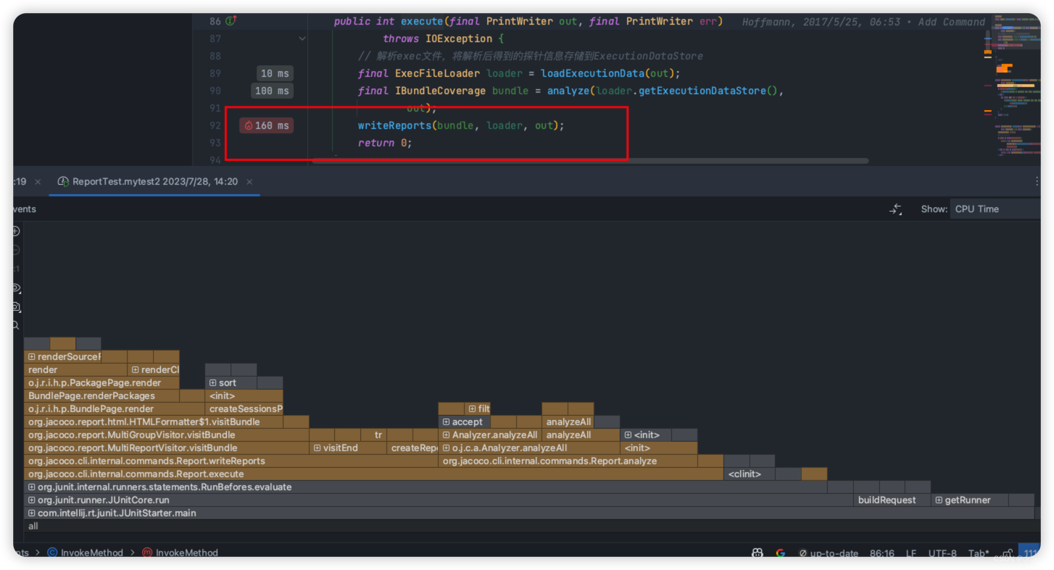
Task: Expand the o.j.c.a.Analyzer.analyzeAll frame
Action: click(447, 448)
